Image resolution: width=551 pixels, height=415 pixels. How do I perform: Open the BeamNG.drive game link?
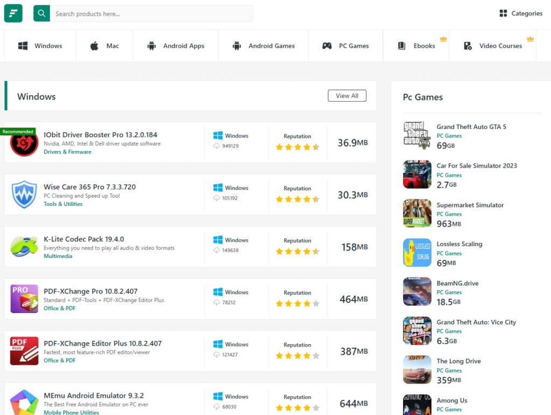(x=457, y=283)
